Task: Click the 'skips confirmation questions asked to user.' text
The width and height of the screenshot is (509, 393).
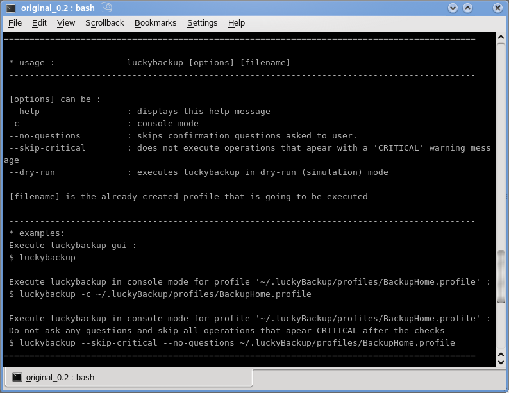Action: [247, 136]
